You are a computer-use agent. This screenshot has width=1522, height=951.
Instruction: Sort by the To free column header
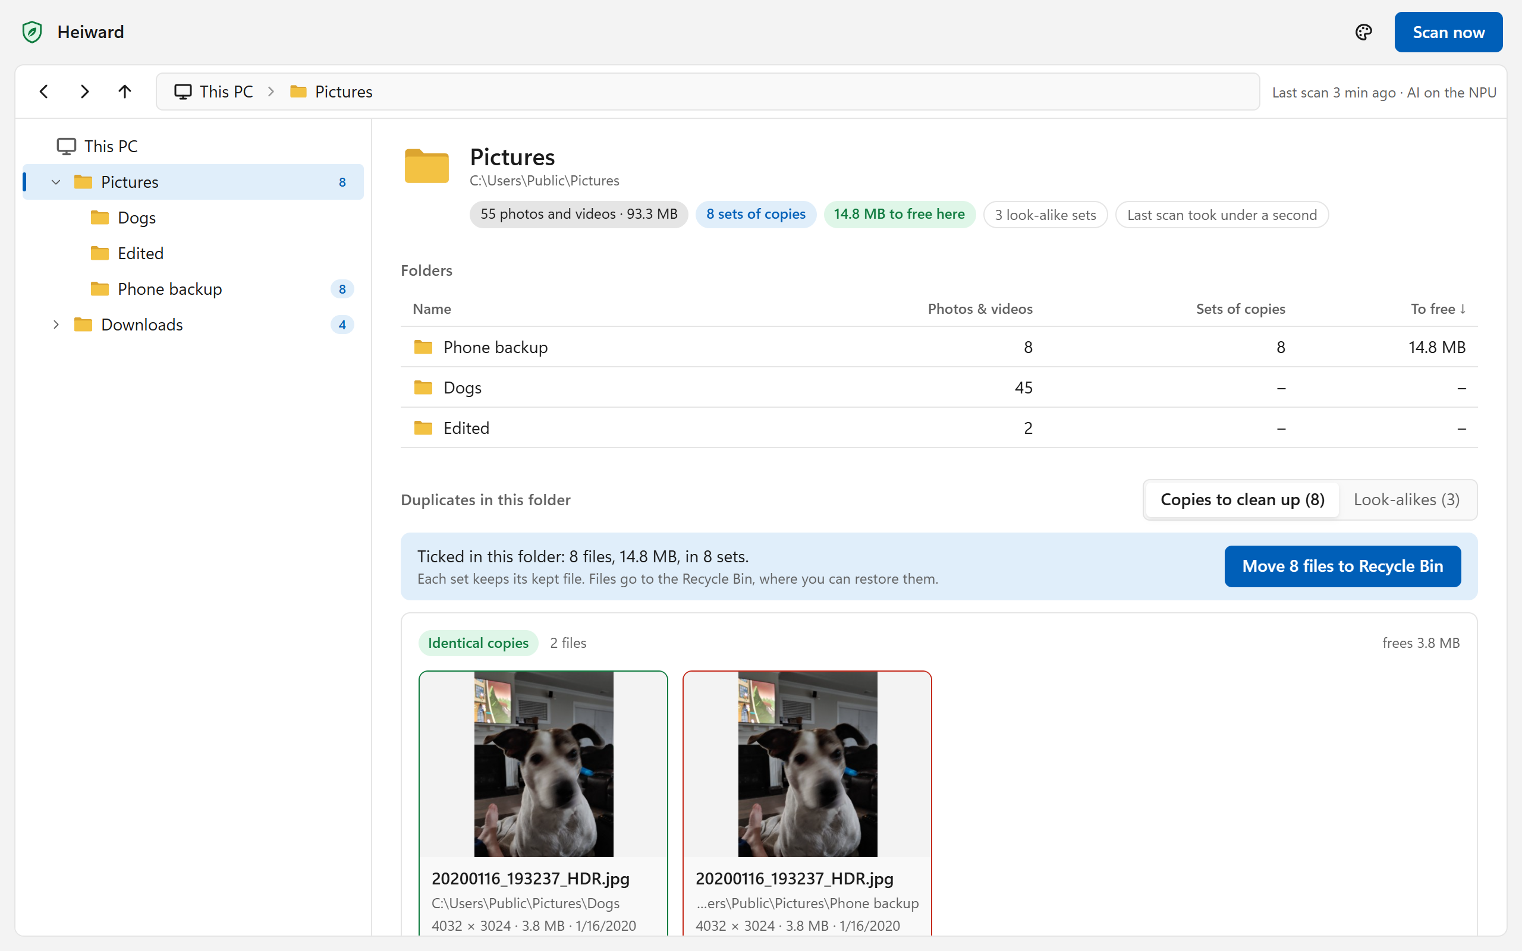(x=1438, y=309)
